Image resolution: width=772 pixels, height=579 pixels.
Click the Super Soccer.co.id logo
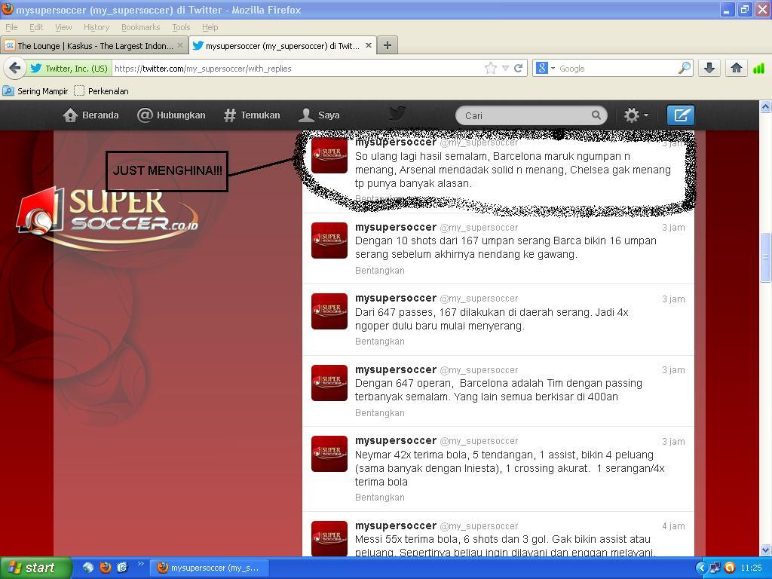tap(107, 219)
